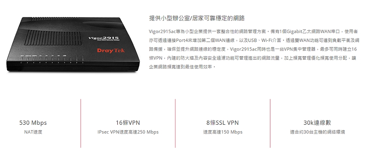Click the 530 Mbps statistic
The height and width of the screenshot is (153, 366).
point(33,123)
